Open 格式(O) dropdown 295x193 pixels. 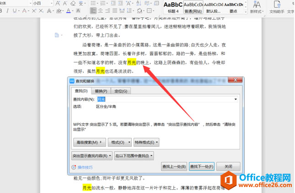click(x=120, y=142)
